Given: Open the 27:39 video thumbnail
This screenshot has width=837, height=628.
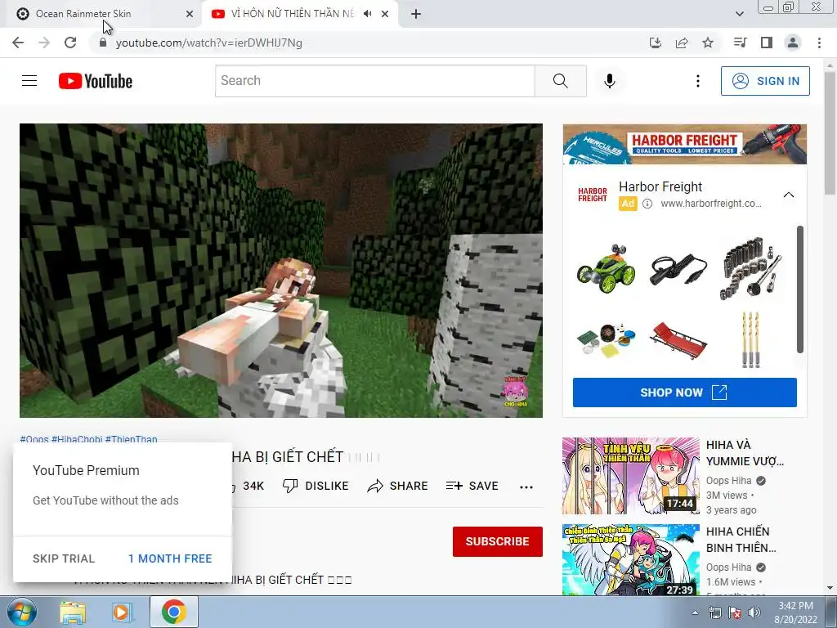Looking at the screenshot, I should coord(630,559).
